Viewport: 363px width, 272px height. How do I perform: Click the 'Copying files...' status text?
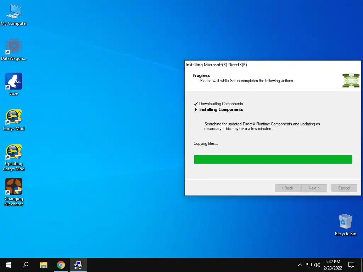pyautogui.click(x=206, y=143)
